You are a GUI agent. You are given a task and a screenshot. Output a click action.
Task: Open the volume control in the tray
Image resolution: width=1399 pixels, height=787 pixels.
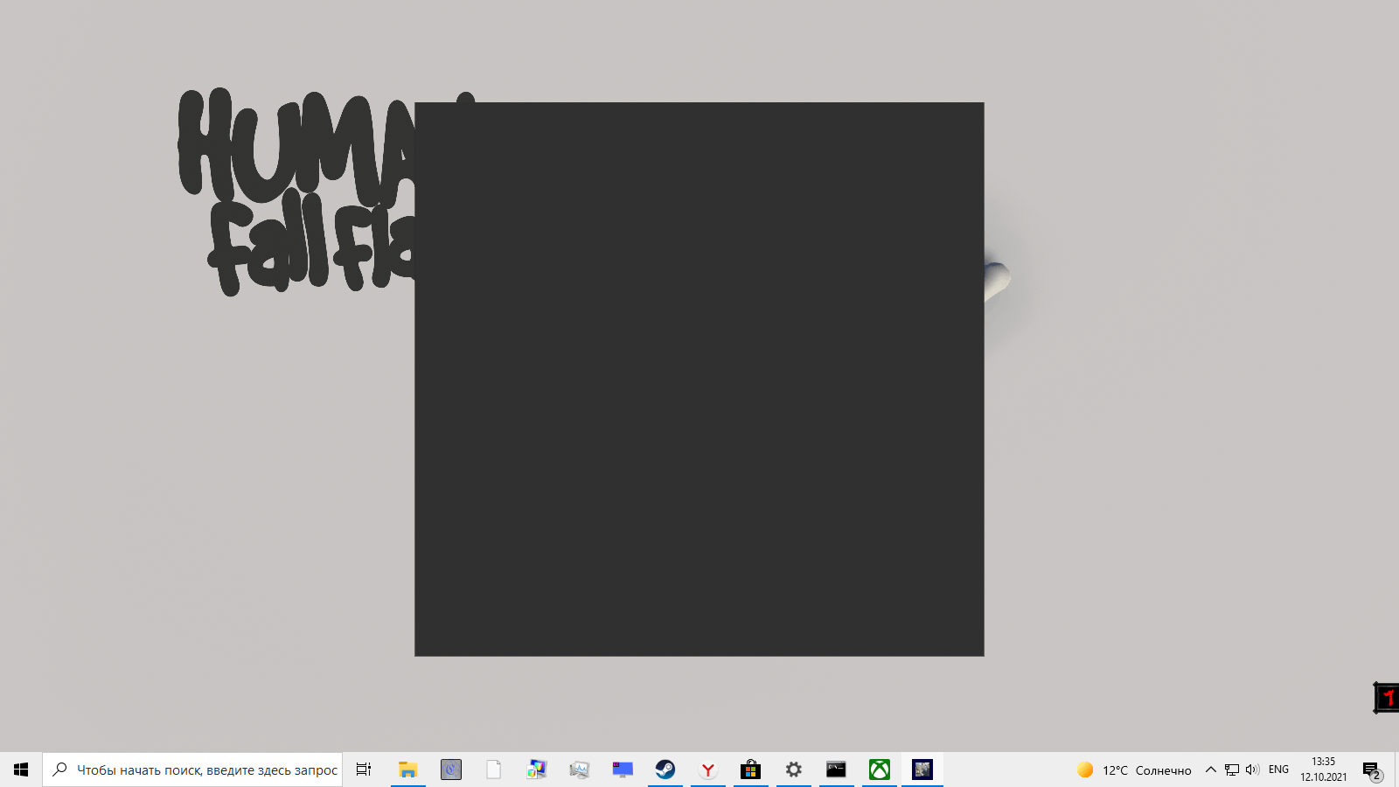coord(1252,770)
